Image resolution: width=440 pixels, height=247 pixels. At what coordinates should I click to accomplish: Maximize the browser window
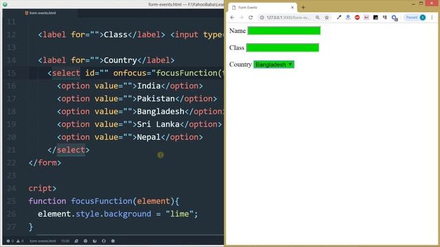point(421,3)
